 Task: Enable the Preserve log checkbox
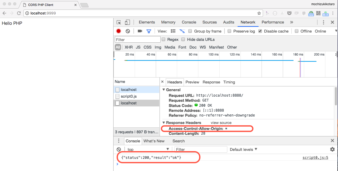(x=229, y=31)
